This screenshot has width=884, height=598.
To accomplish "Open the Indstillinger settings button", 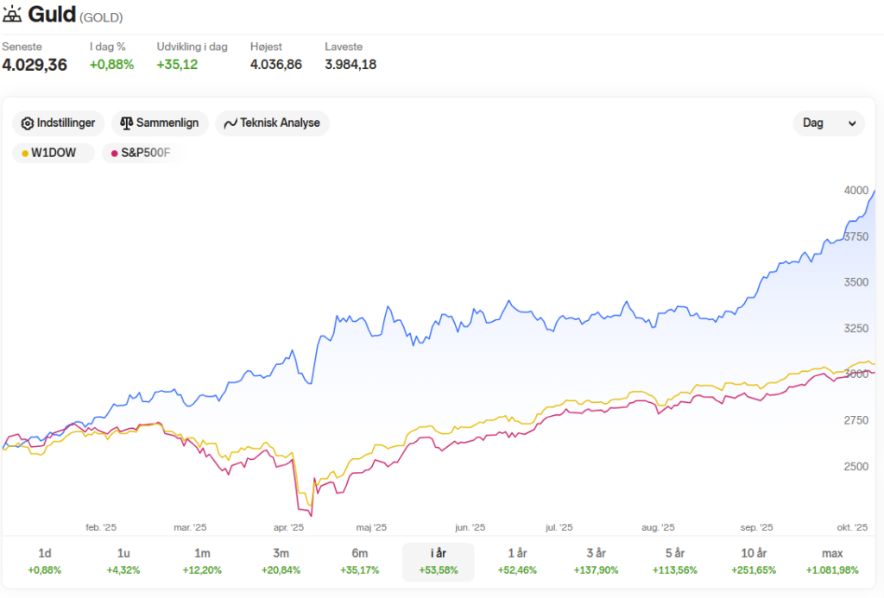I will click(59, 123).
